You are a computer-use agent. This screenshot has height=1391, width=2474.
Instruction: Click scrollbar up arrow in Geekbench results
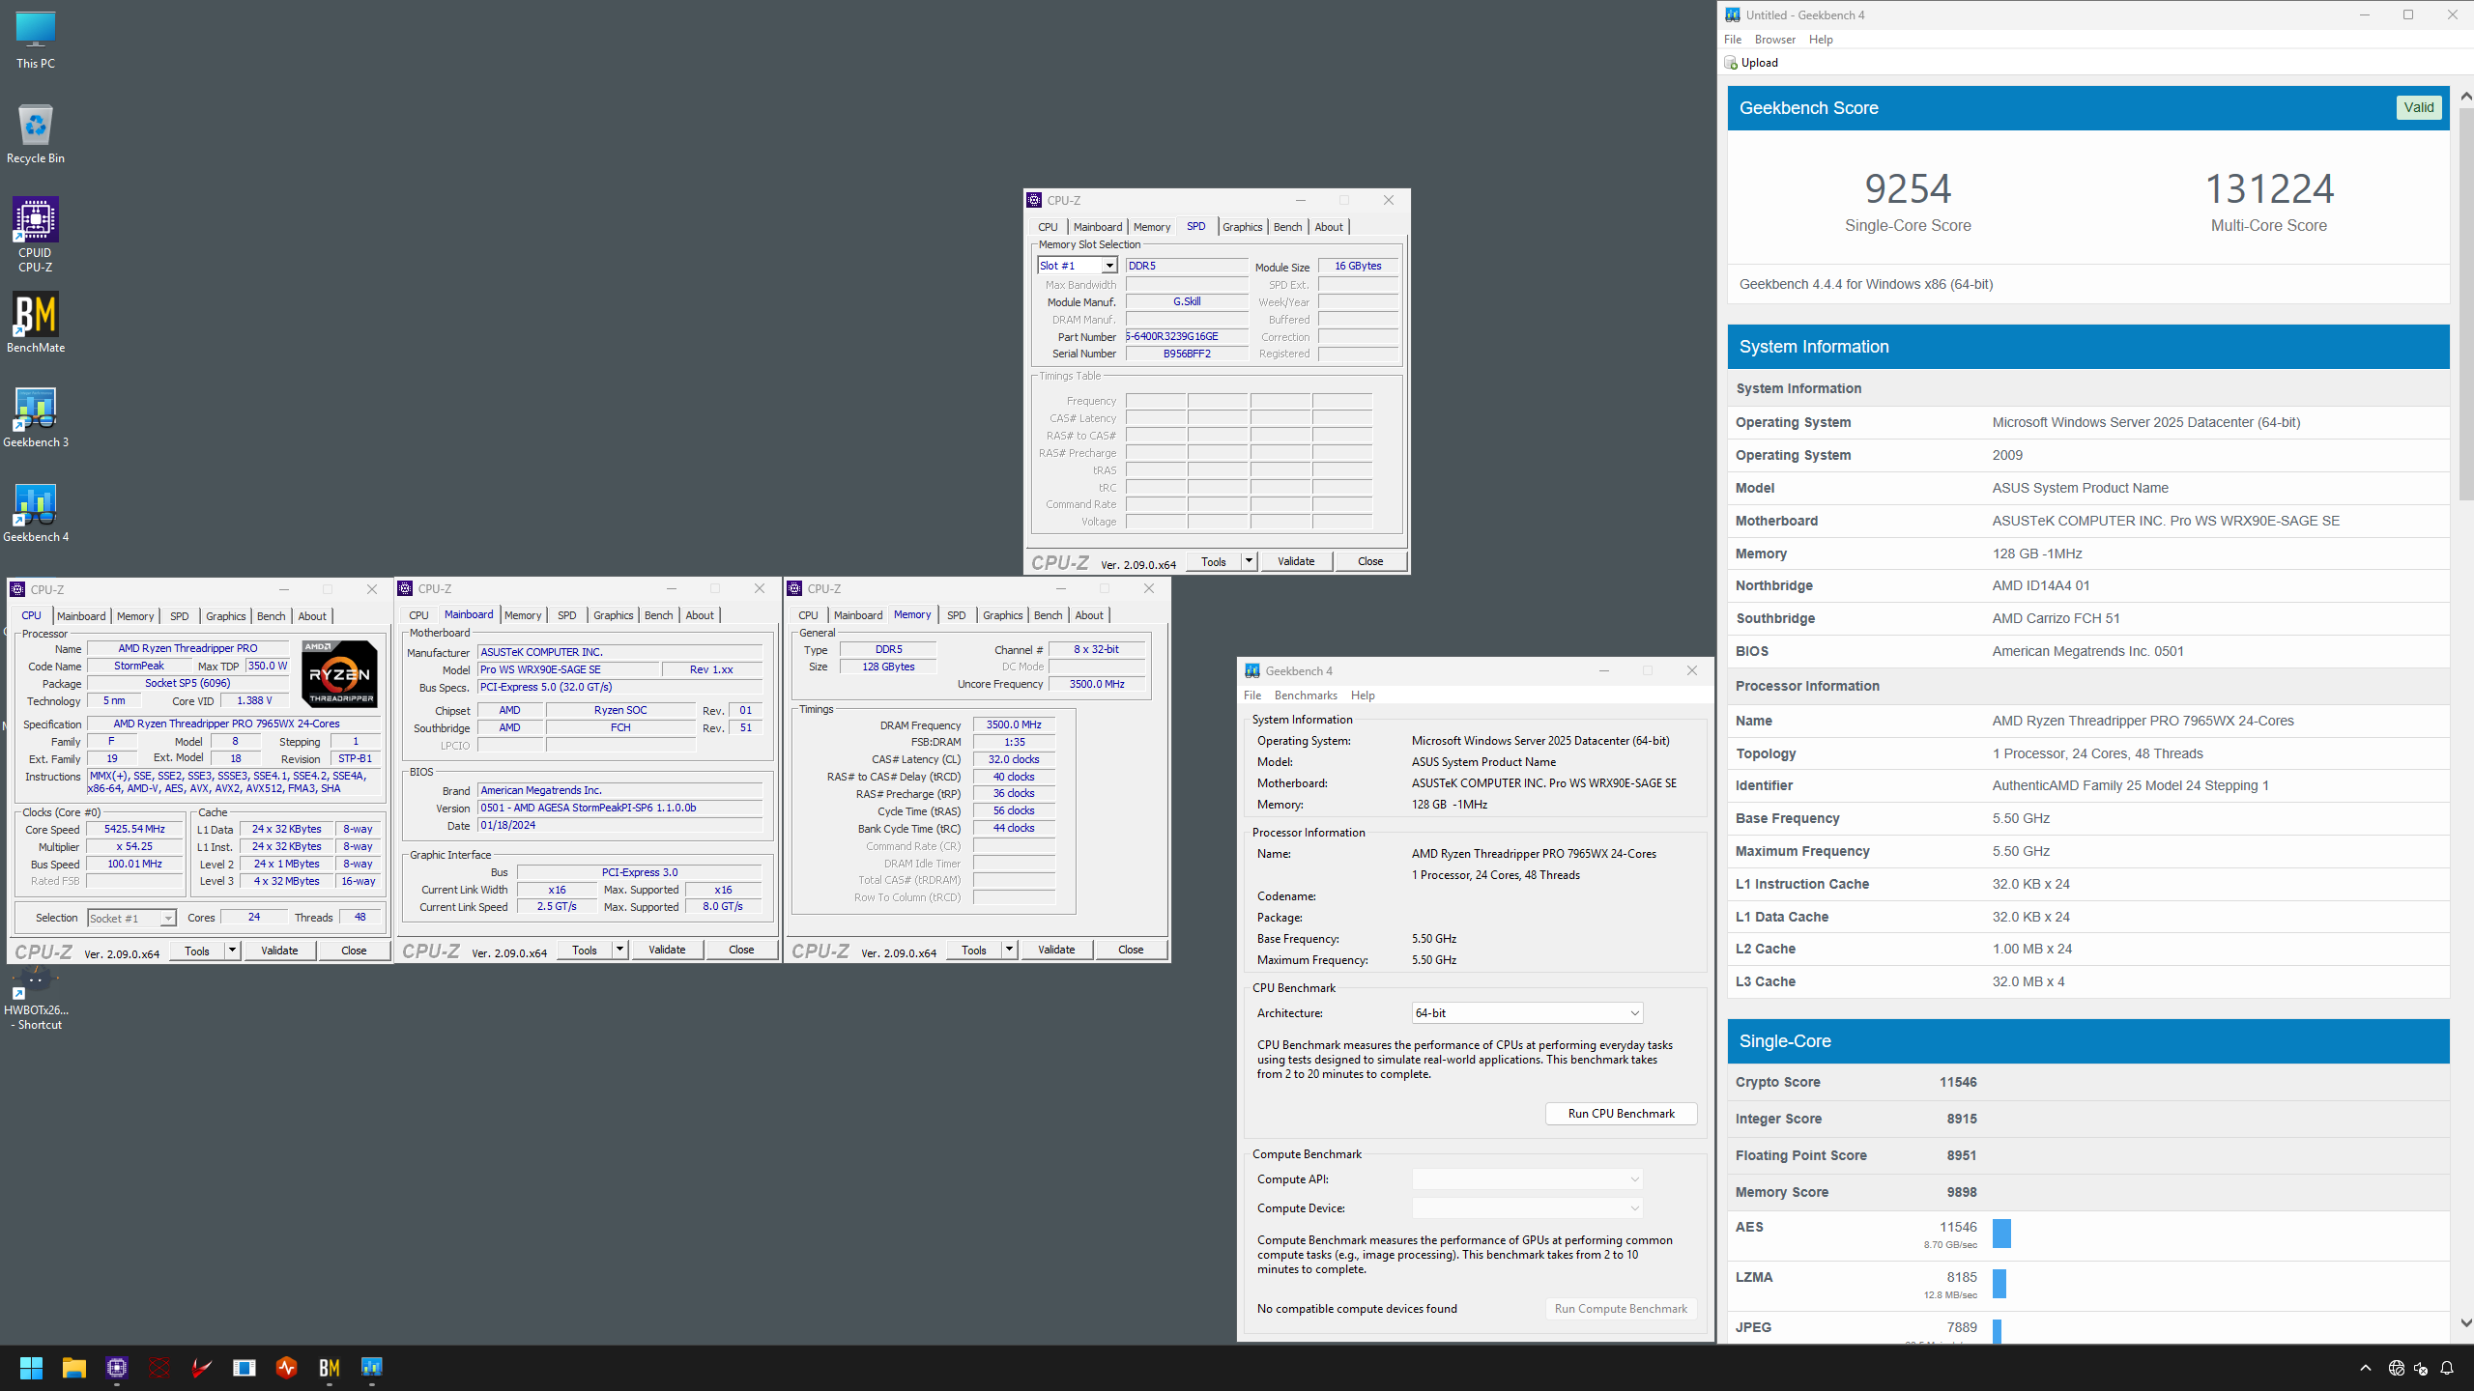click(x=2465, y=96)
